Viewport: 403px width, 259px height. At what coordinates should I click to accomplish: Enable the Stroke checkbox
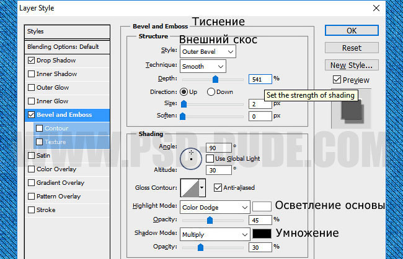pyautogui.click(x=31, y=210)
